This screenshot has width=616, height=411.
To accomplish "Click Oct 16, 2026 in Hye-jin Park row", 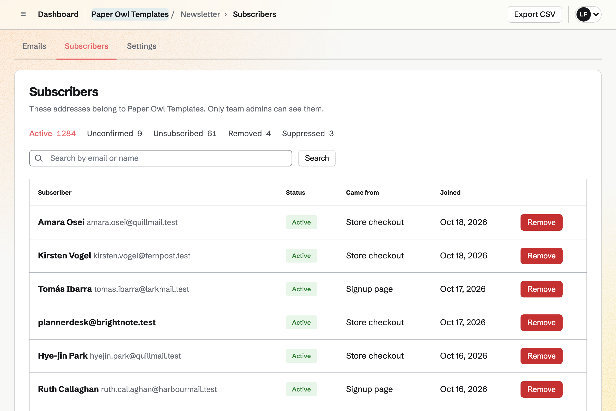I will tap(463, 356).
